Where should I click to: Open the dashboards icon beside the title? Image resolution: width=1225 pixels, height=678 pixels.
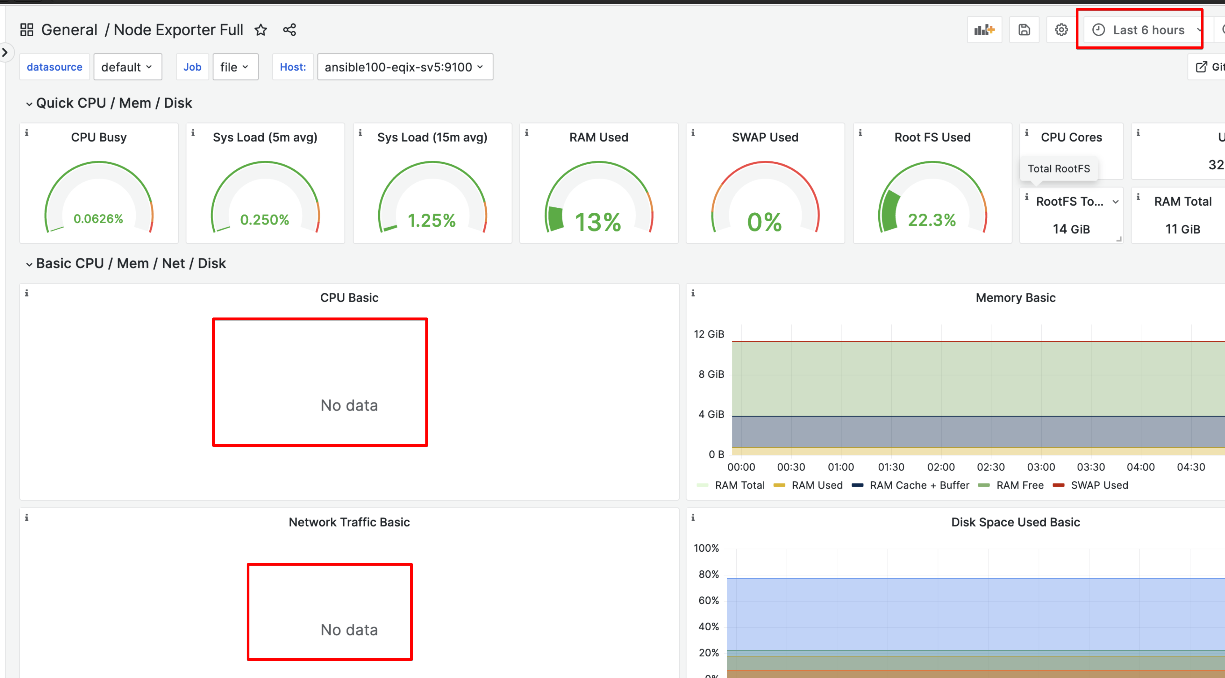point(27,29)
